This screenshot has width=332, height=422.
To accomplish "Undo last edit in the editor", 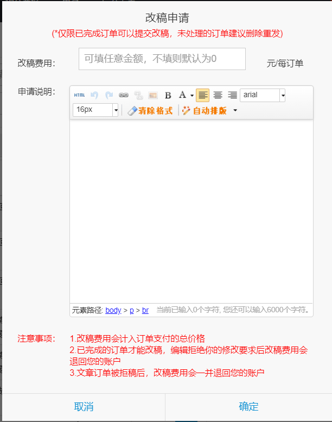I will (94, 95).
